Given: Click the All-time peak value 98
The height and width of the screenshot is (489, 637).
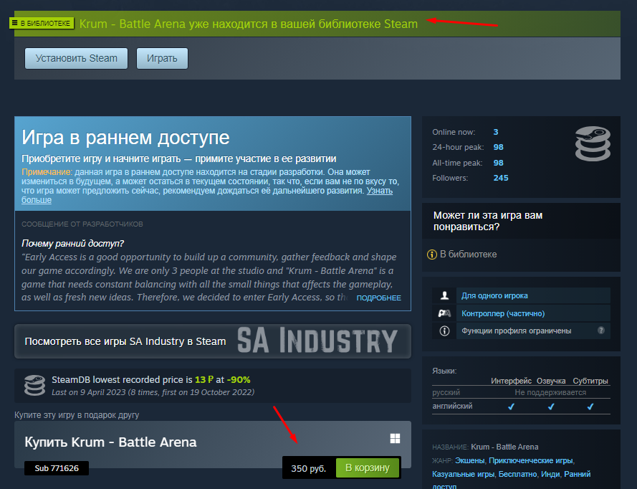Looking at the screenshot, I should pyautogui.click(x=499, y=163).
